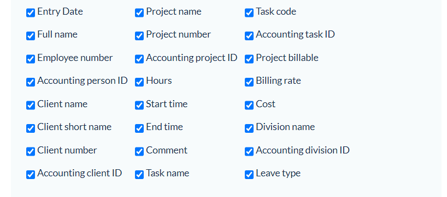Screen dimensions: 447x197
Task: Toggle the End time checkbox
Action: point(139,128)
